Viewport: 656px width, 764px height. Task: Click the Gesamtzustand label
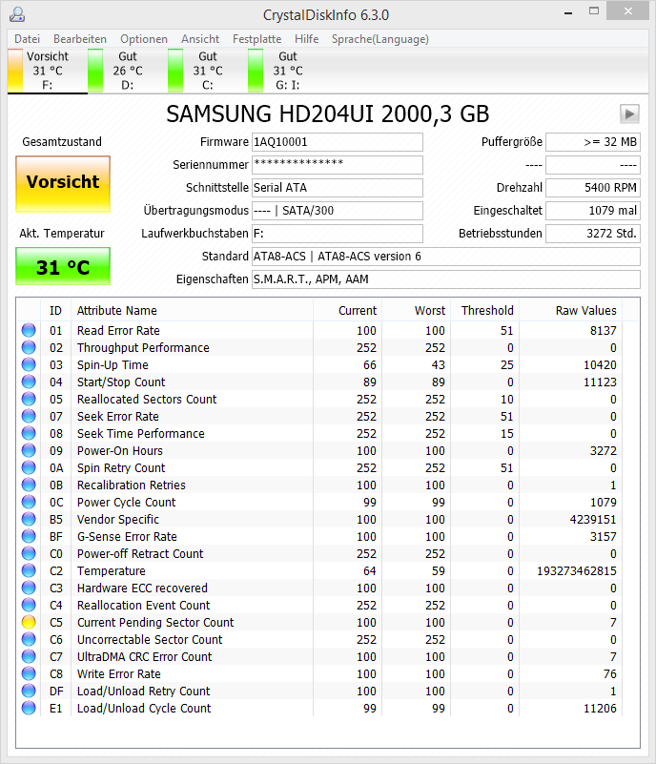pos(62,142)
